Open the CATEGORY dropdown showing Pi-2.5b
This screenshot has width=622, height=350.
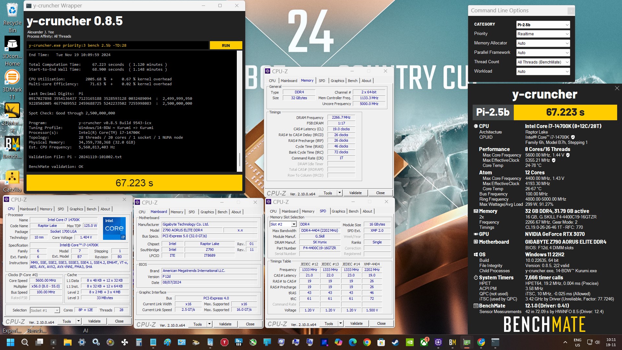(x=543, y=25)
